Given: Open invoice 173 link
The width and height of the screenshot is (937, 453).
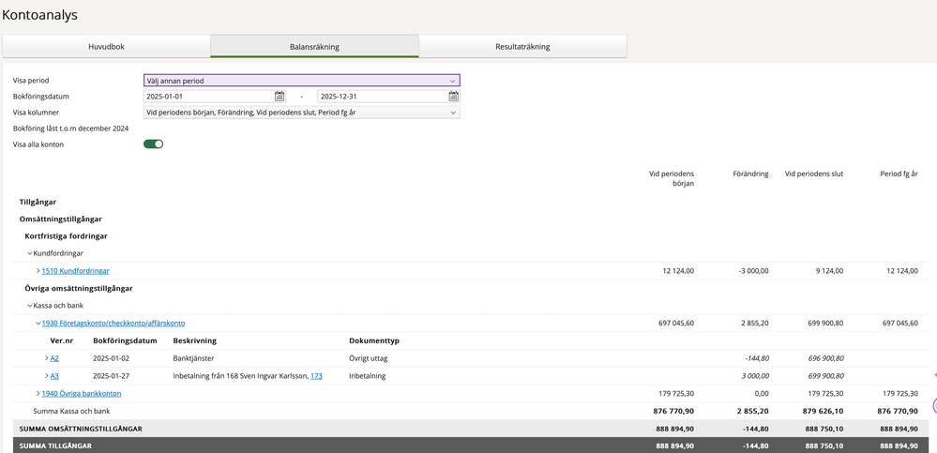Looking at the screenshot, I should [x=316, y=376].
